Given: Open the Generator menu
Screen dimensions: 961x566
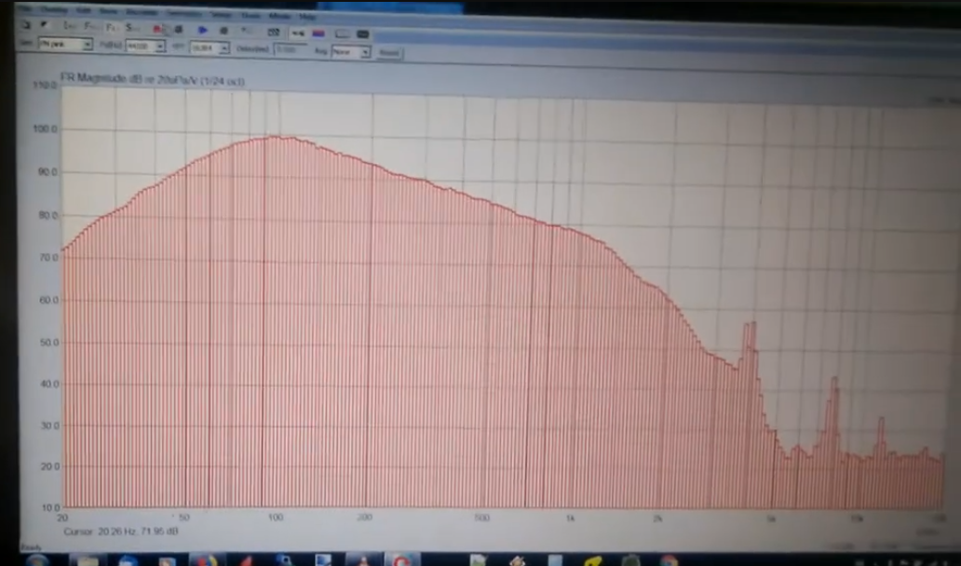Looking at the screenshot, I should 184,13.
